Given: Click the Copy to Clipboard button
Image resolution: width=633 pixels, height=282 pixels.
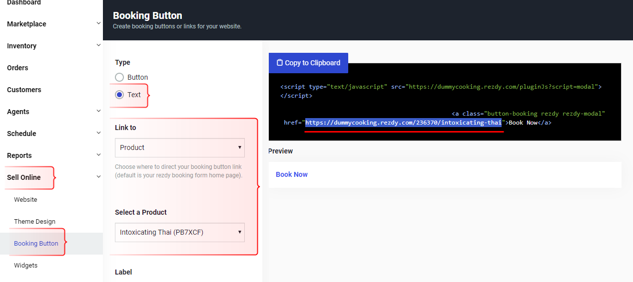Looking at the screenshot, I should pyautogui.click(x=308, y=63).
